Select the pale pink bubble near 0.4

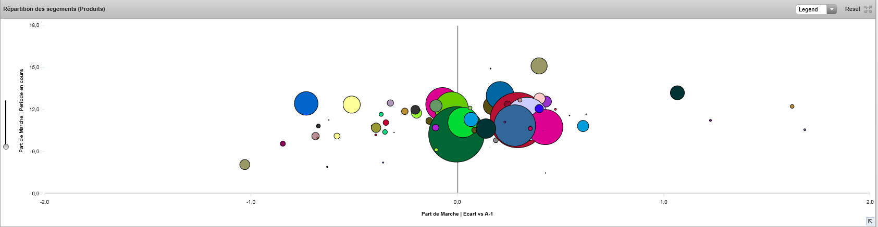click(539, 99)
